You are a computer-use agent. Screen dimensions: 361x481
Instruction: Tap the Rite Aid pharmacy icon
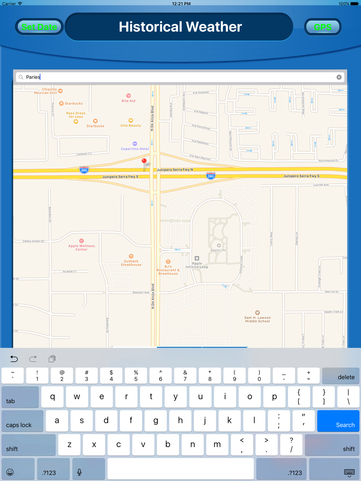pyautogui.click(x=129, y=96)
